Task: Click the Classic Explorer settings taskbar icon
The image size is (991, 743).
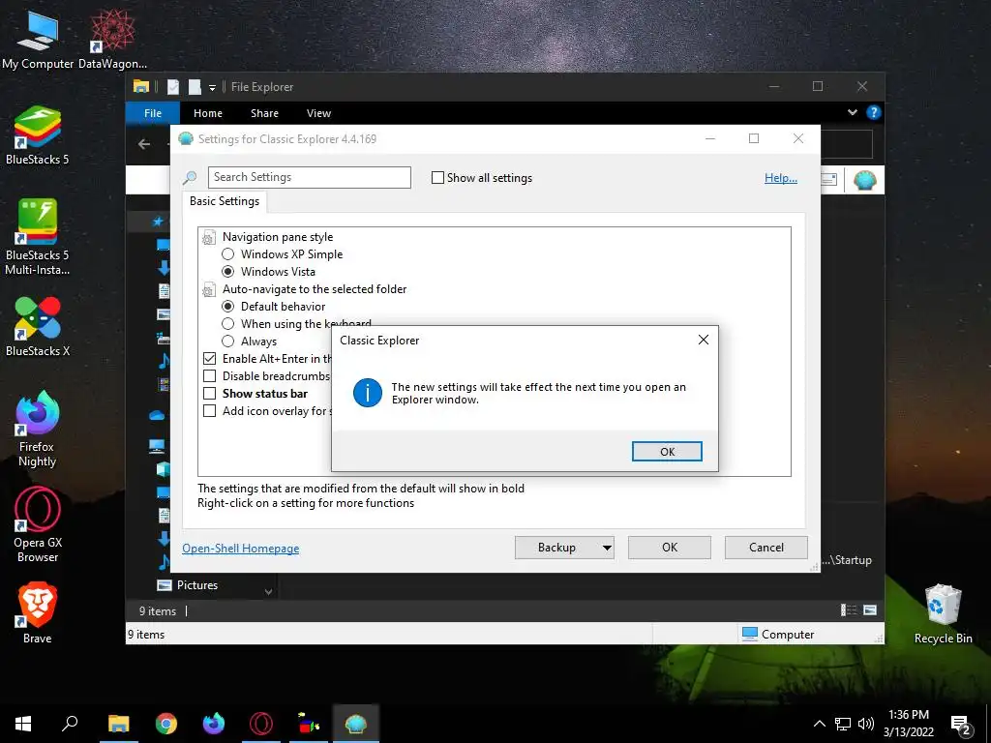Action: (356, 724)
